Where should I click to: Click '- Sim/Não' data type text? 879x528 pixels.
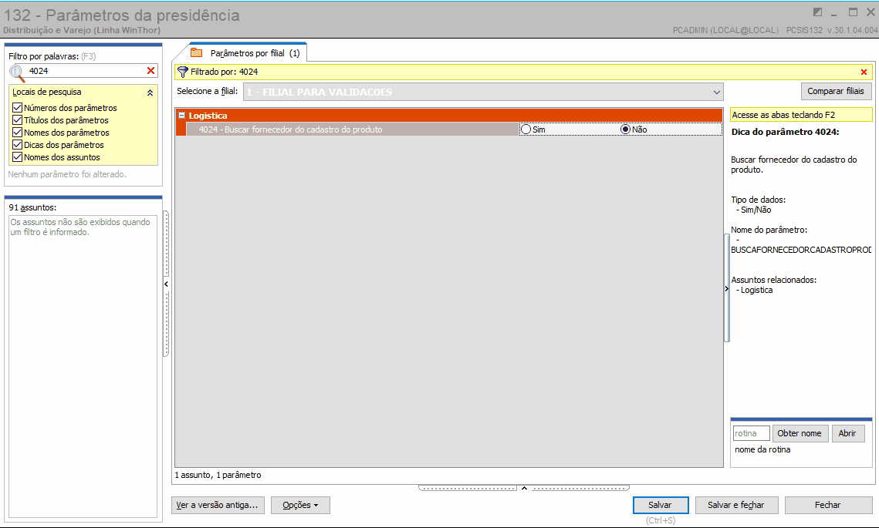tap(754, 210)
